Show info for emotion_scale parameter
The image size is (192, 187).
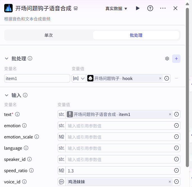point(37,137)
